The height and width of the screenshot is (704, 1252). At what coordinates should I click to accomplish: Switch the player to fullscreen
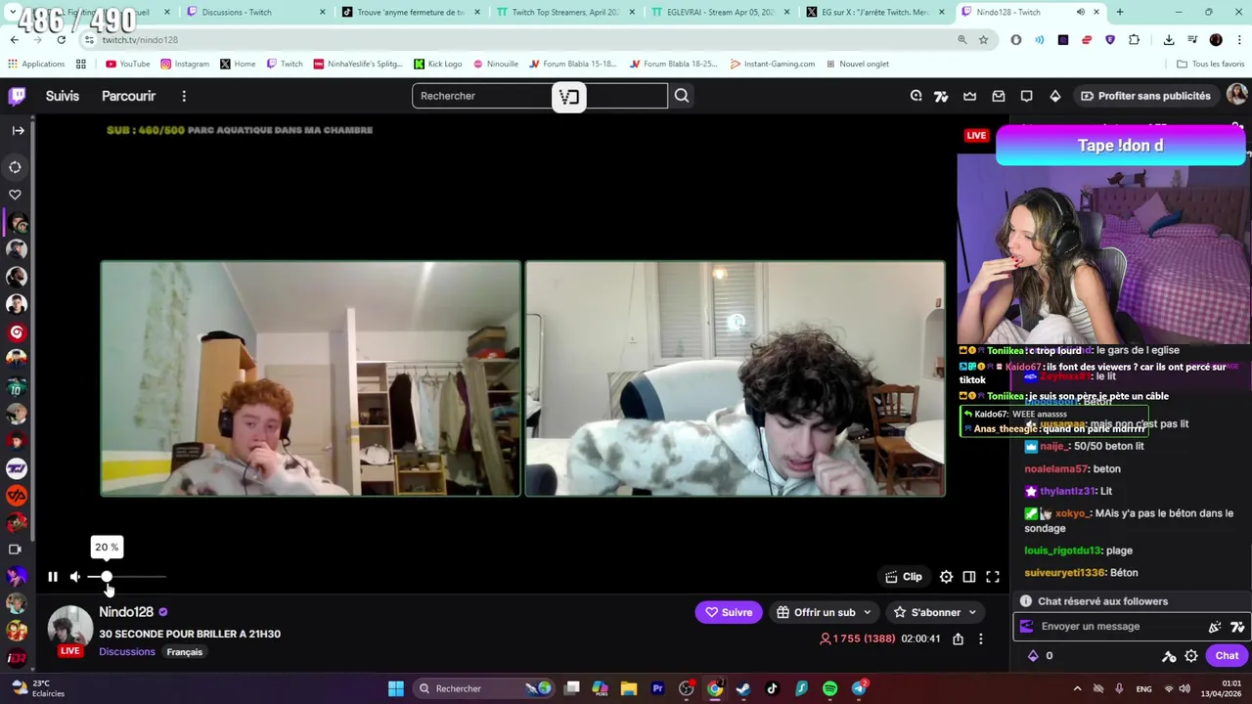click(993, 577)
